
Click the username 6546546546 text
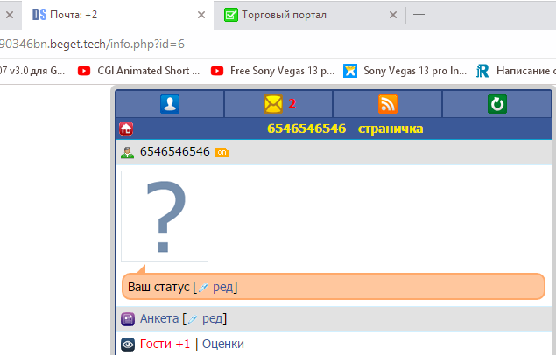coord(175,151)
